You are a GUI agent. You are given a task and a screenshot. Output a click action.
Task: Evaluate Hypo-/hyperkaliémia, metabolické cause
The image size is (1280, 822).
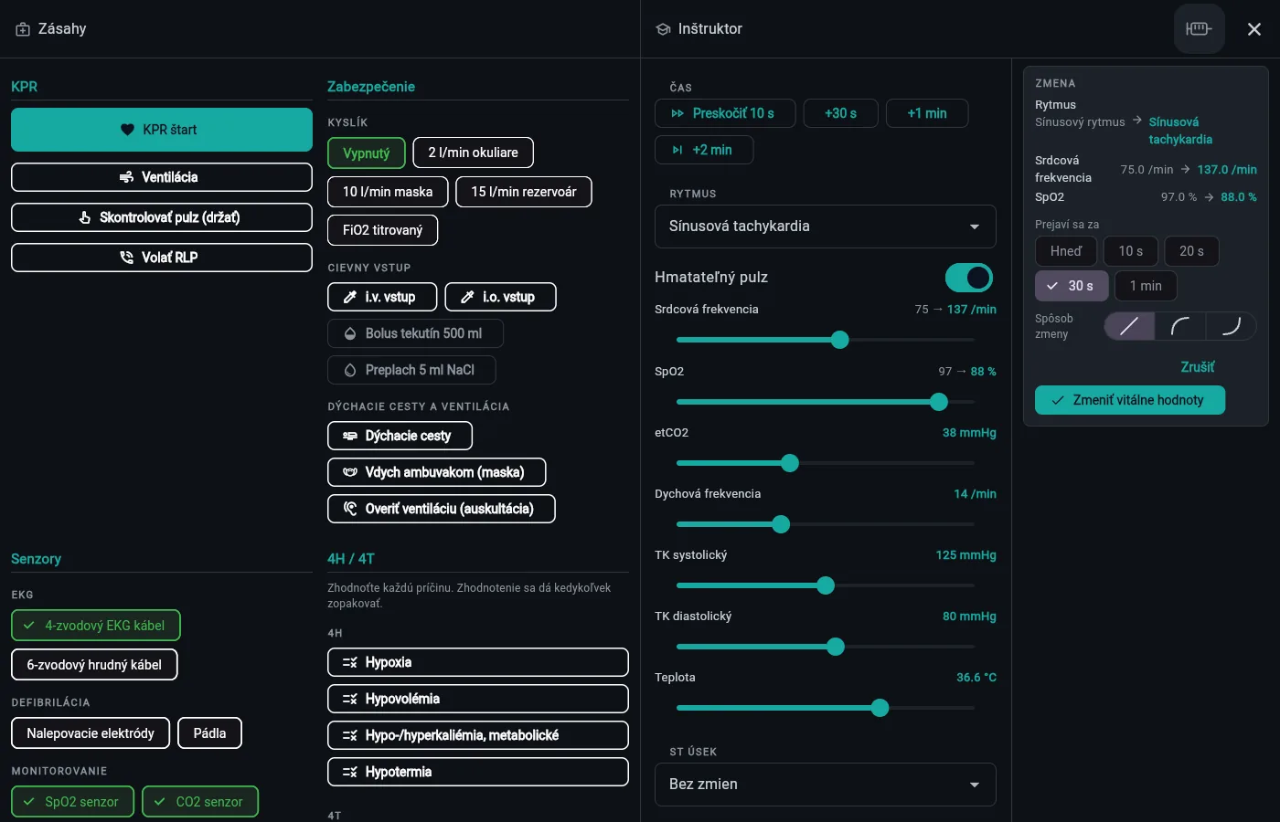(478, 735)
